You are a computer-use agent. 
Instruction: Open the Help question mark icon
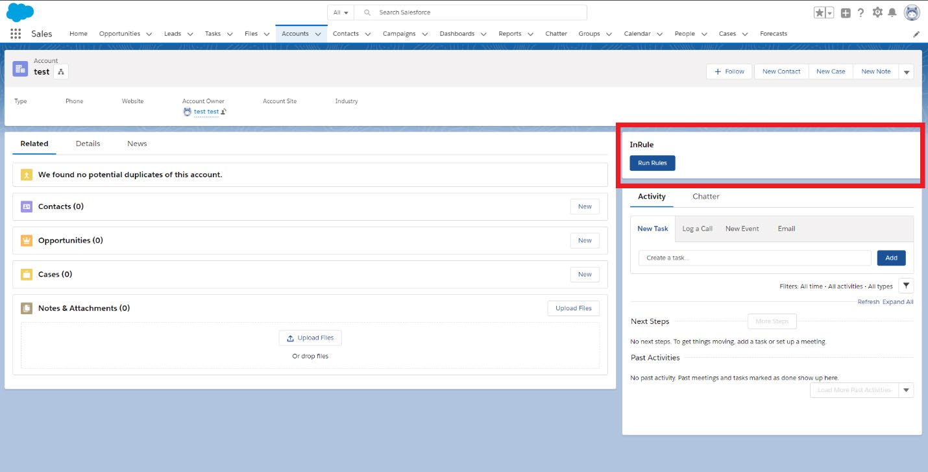pos(861,12)
